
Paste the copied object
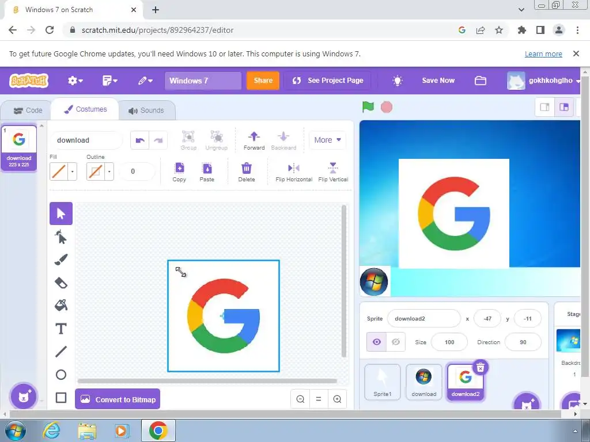[x=207, y=172]
